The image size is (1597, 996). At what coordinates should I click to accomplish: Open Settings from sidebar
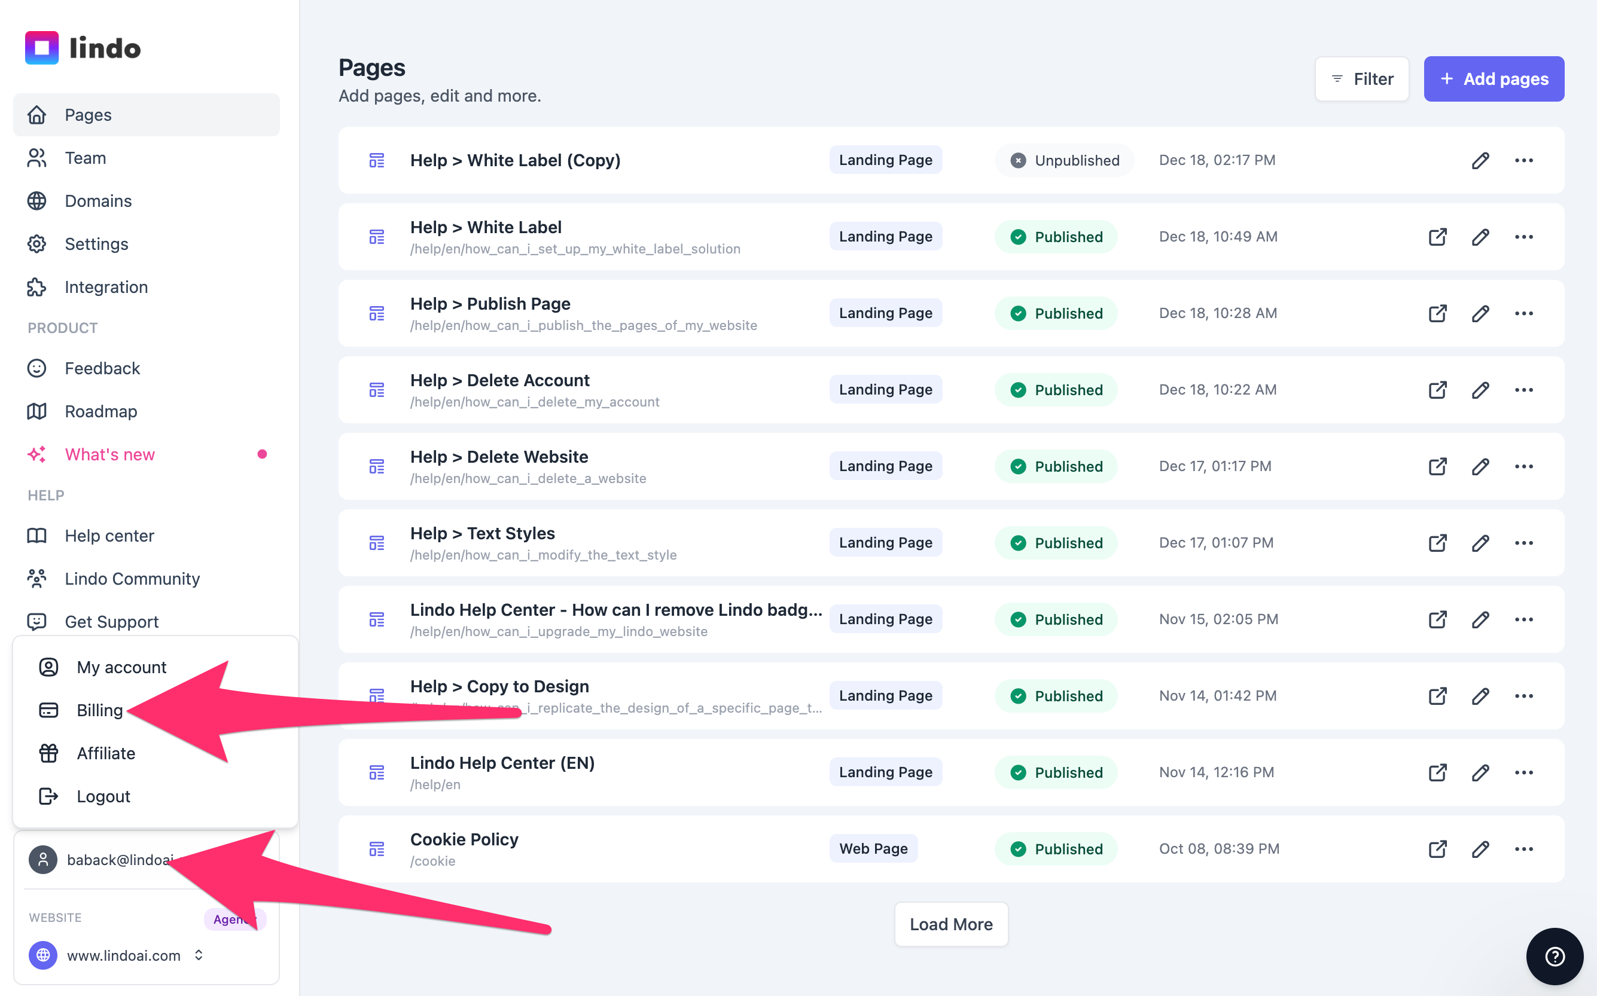pos(147,244)
